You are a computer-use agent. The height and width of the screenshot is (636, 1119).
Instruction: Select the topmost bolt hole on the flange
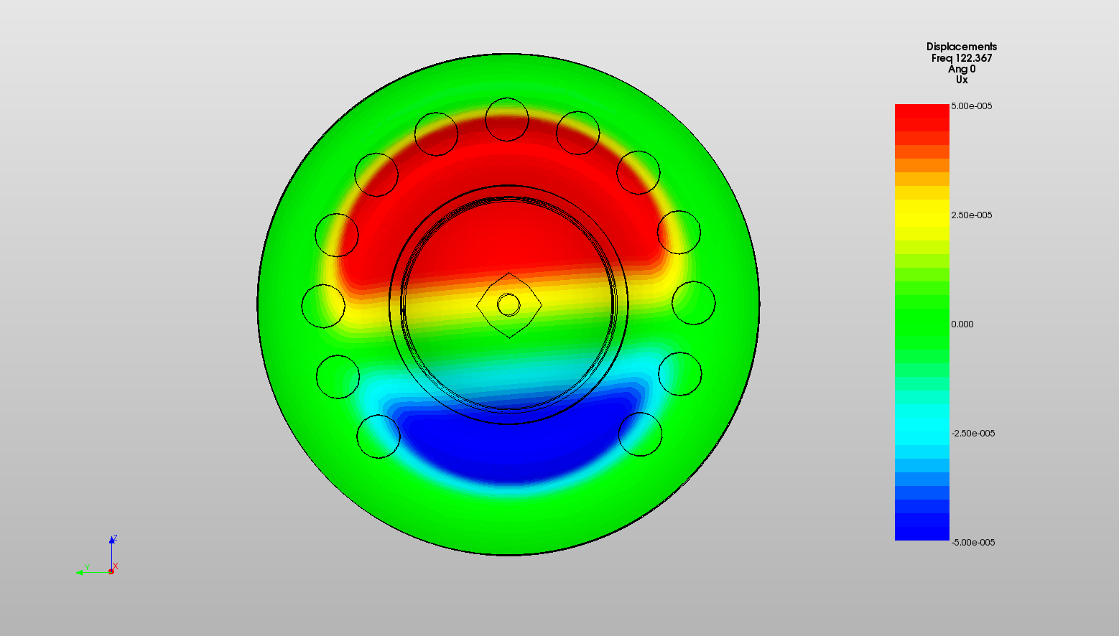point(507,119)
